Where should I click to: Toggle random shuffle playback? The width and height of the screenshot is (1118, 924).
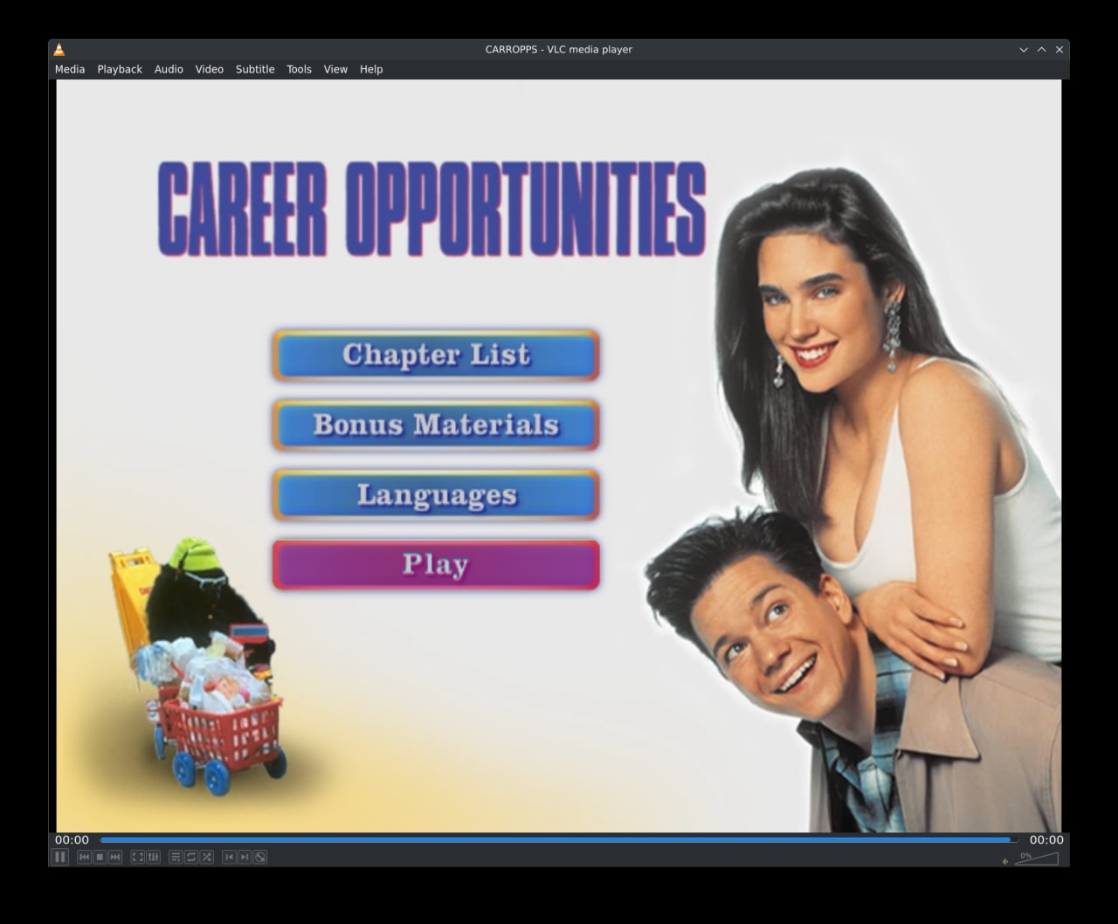tap(207, 857)
